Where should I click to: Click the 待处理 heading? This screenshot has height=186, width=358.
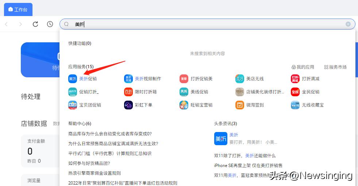31,97
